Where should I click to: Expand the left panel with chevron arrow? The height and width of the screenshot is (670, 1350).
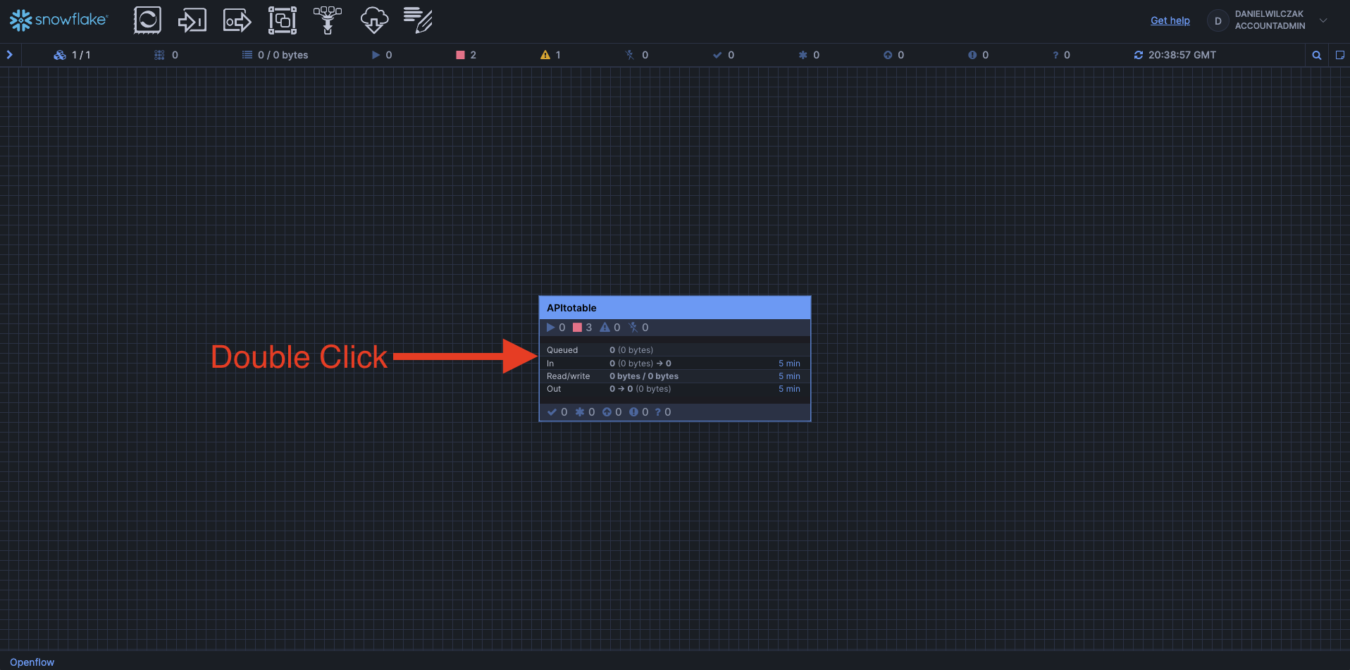[x=10, y=55]
